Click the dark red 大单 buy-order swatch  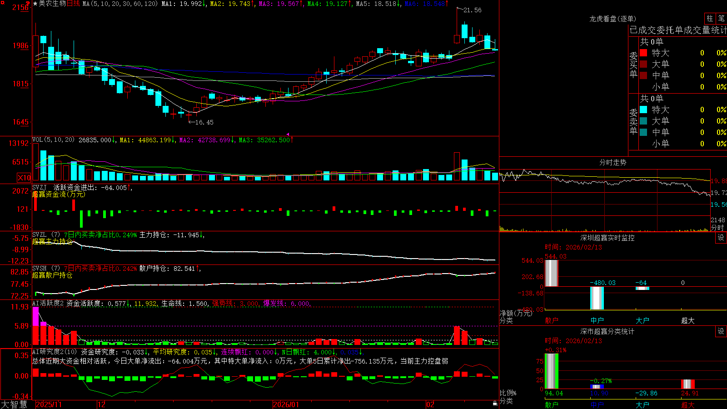tap(643, 64)
